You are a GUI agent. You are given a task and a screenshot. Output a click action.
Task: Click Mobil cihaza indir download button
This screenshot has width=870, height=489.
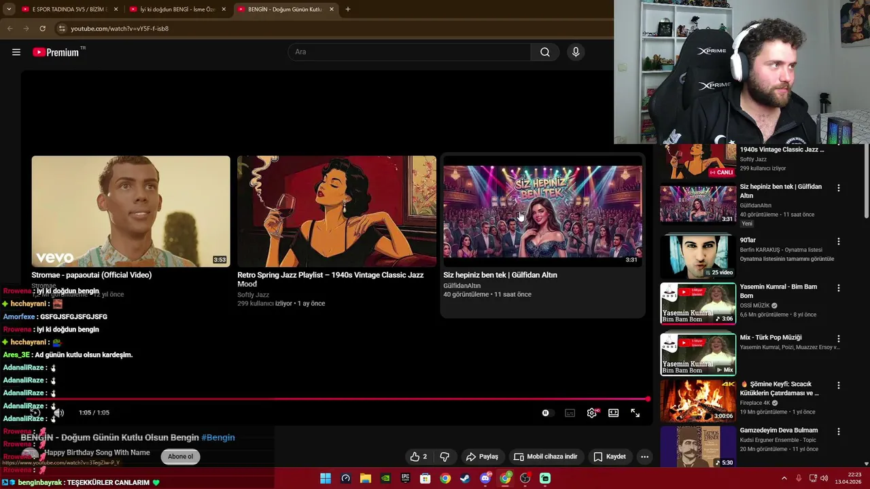546,456
